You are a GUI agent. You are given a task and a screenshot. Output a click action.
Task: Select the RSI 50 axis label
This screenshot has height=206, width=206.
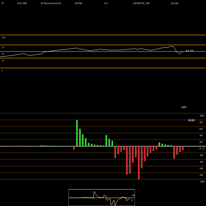3,54
